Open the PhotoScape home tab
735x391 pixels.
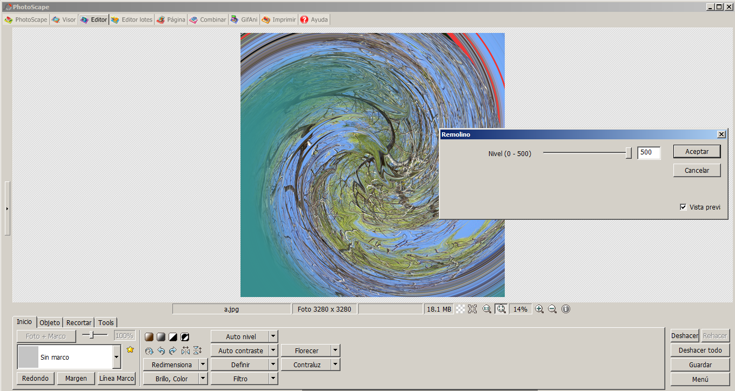(26, 19)
